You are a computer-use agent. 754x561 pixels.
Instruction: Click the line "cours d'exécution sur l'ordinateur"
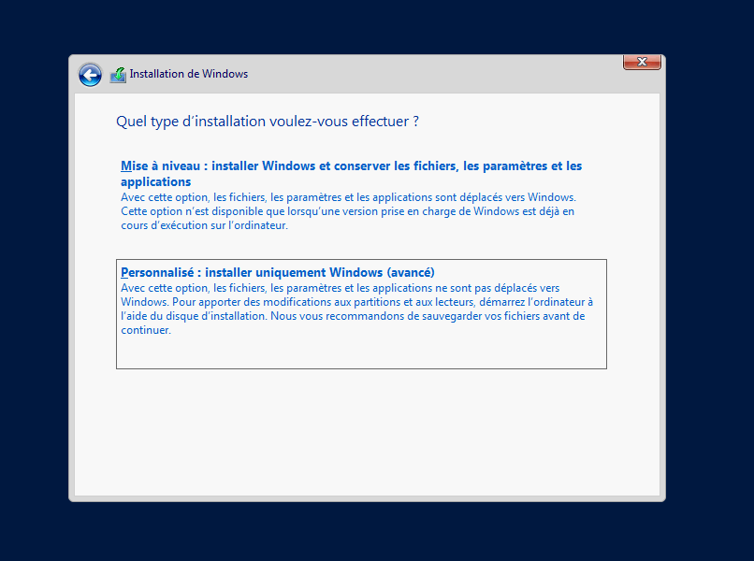pos(204,225)
